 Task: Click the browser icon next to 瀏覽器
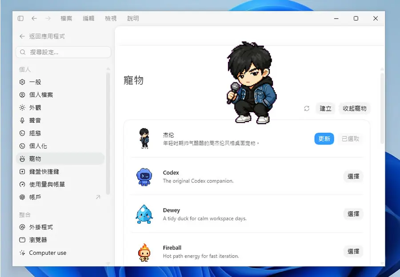[22, 240]
